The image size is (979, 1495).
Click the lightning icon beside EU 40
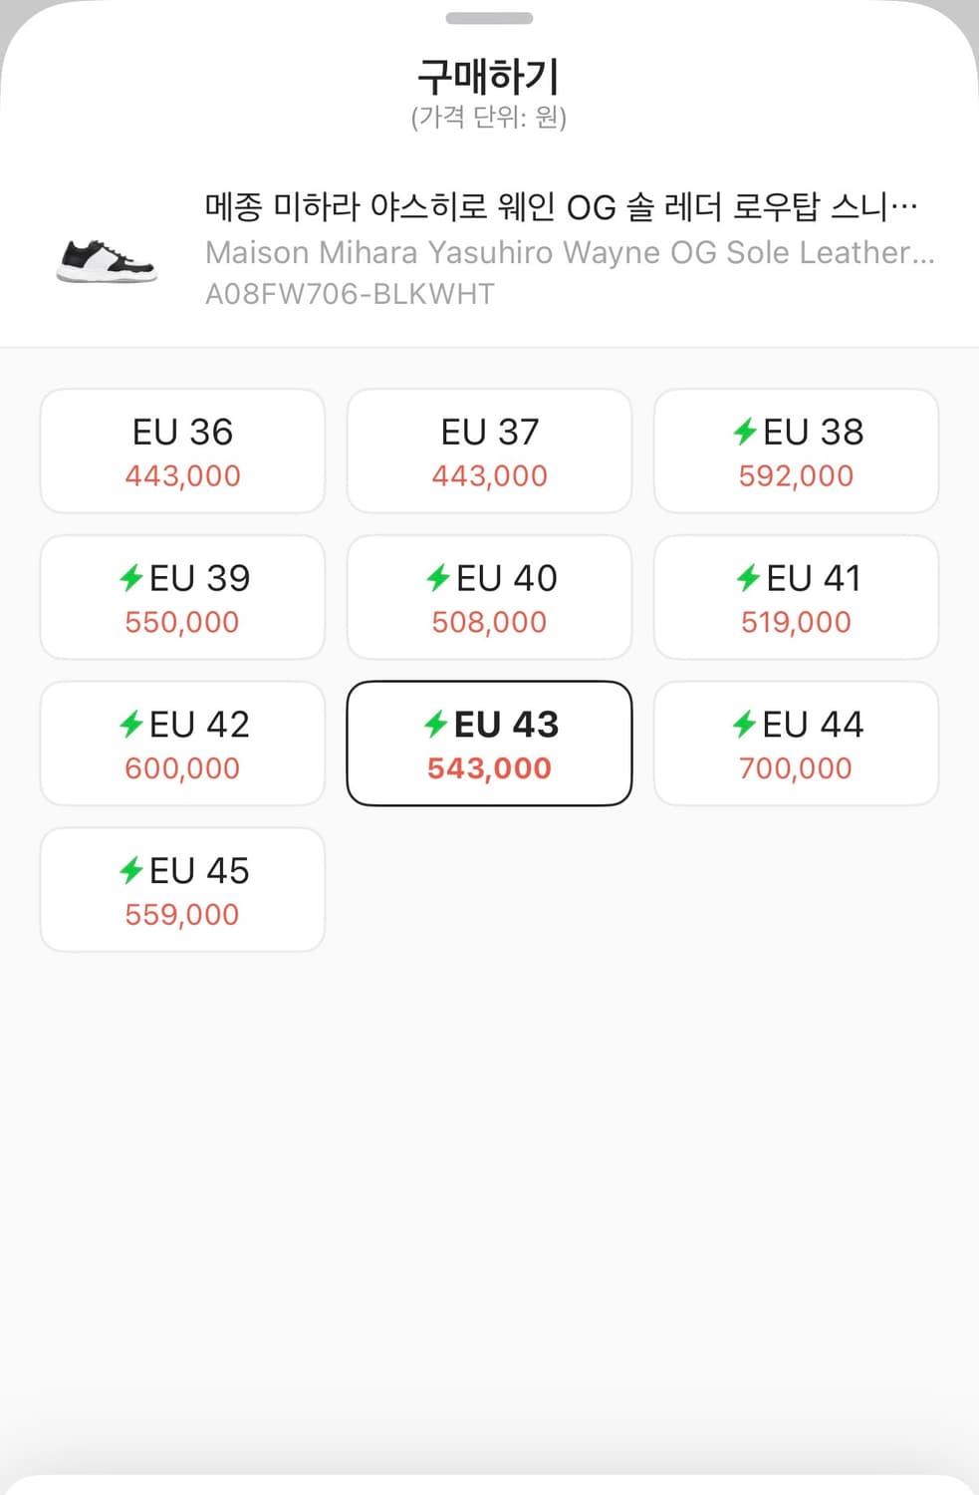click(438, 578)
